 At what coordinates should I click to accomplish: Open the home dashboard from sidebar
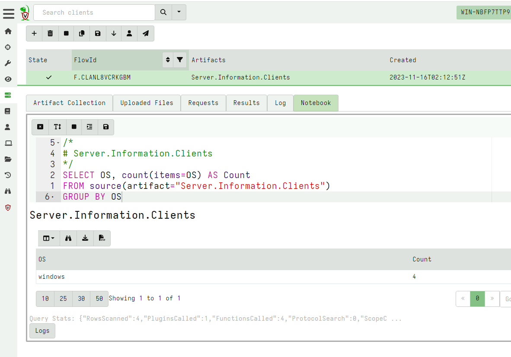click(x=8, y=31)
